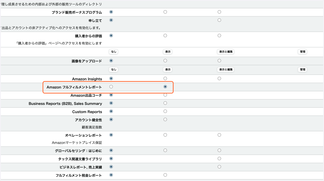Select 表示 for Amazon Insights
This screenshot has width=324, height=181.
coord(165,78)
